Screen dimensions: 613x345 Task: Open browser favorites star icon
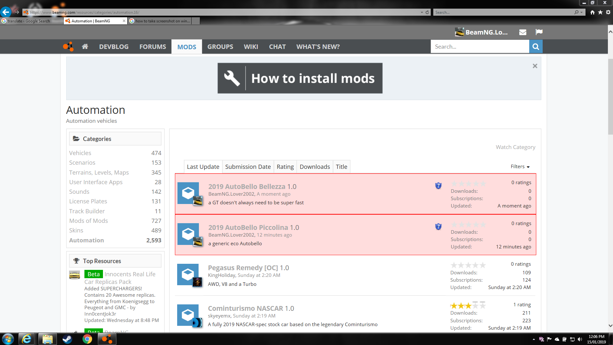click(600, 12)
